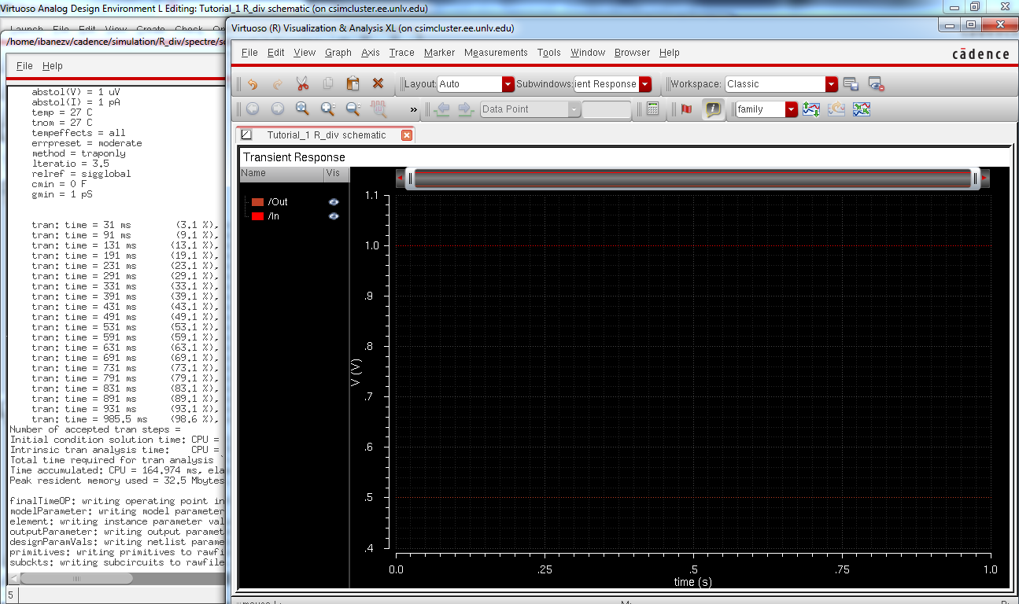Screen dimensions: 1019x604
Task: Select the /In trace in legend
Action: tap(273, 216)
